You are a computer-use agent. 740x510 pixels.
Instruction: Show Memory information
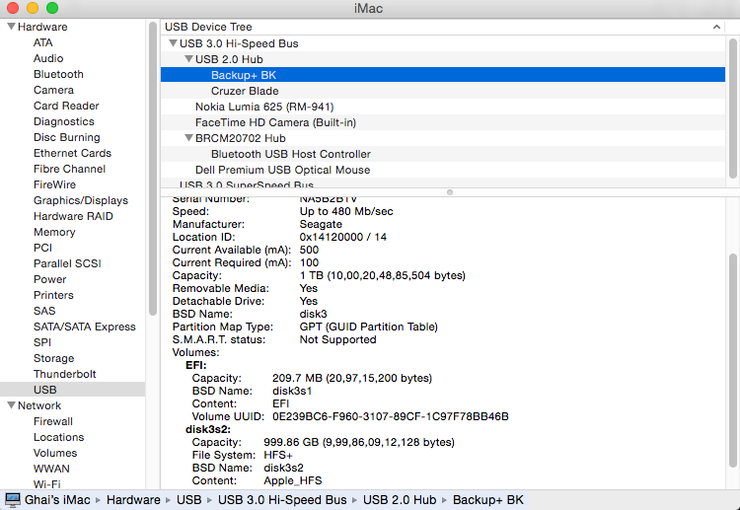click(x=54, y=232)
